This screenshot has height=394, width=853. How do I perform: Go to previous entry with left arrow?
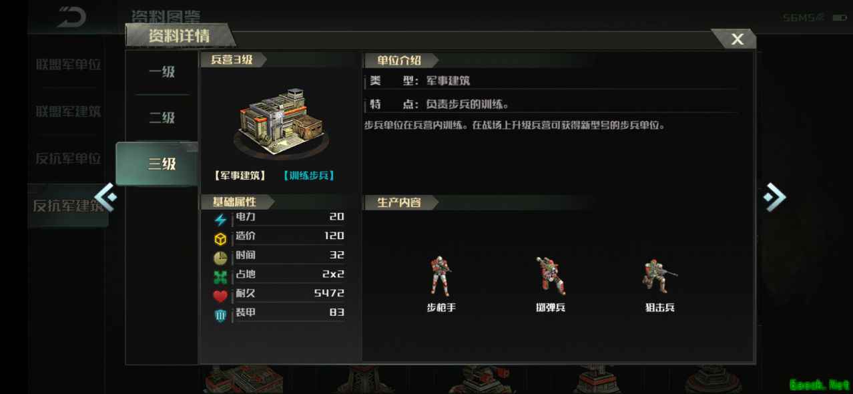click(105, 197)
